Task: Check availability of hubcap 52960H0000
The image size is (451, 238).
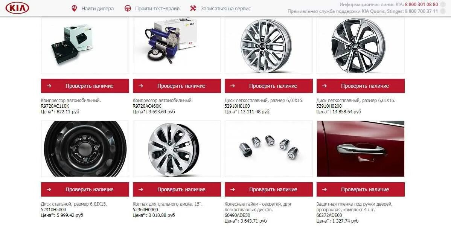Action: point(177,189)
